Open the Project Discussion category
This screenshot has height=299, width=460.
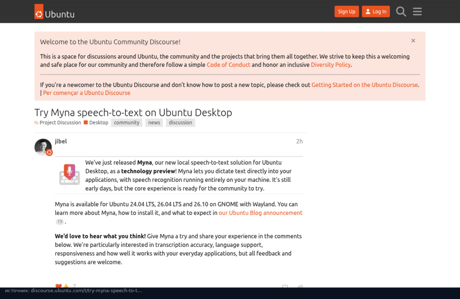pyautogui.click(x=57, y=123)
